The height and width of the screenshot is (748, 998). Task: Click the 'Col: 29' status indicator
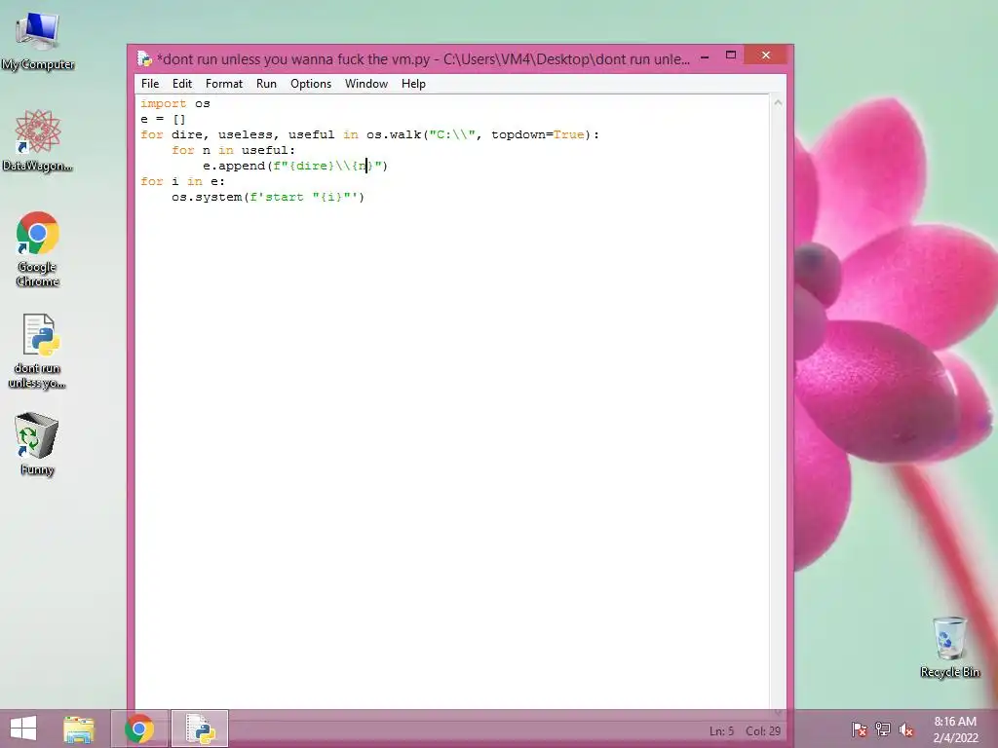[x=763, y=731]
